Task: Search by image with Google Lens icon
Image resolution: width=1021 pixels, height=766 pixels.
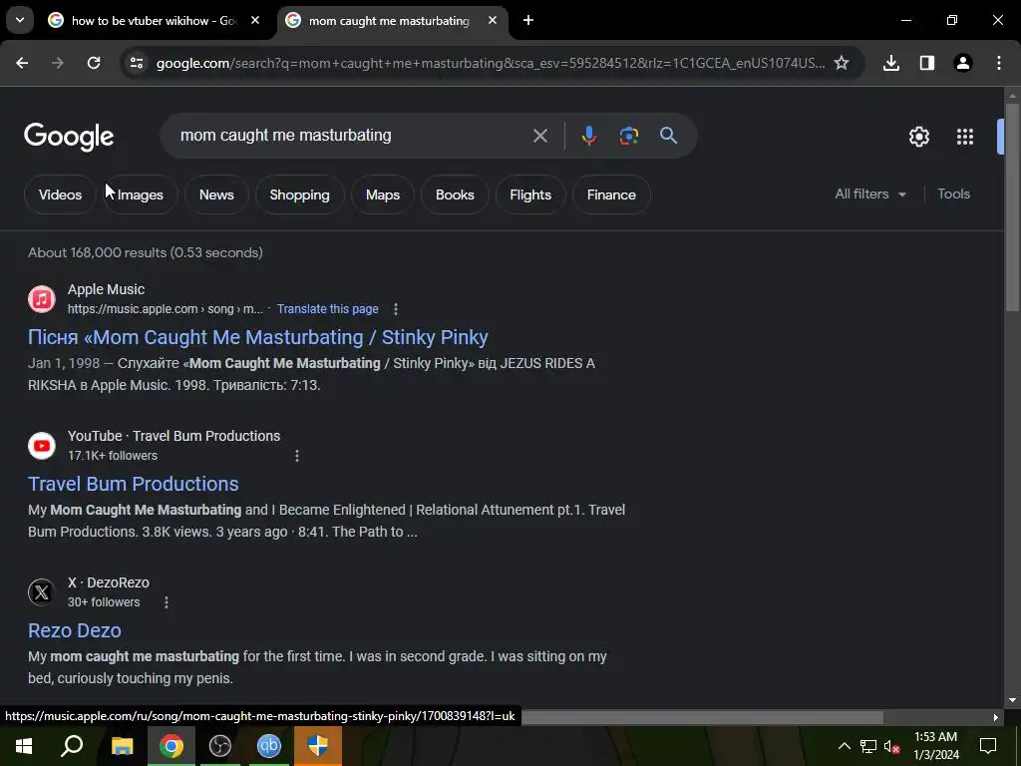Action: pyautogui.click(x=628, y=136)
